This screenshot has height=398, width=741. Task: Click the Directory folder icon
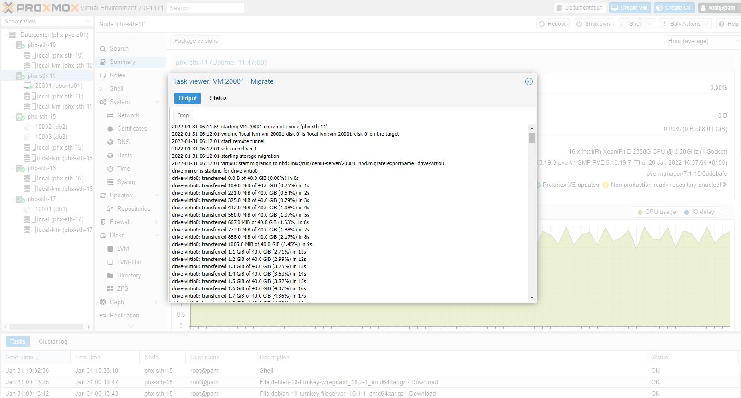click(110, 276)
